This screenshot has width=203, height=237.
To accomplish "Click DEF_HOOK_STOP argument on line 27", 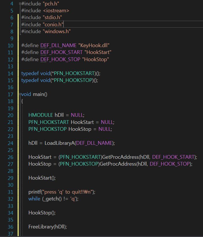I will 170,164.
